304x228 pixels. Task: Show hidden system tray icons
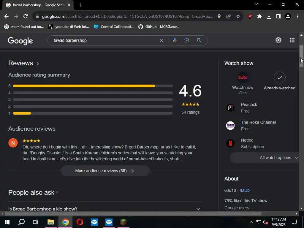[251, 222]
